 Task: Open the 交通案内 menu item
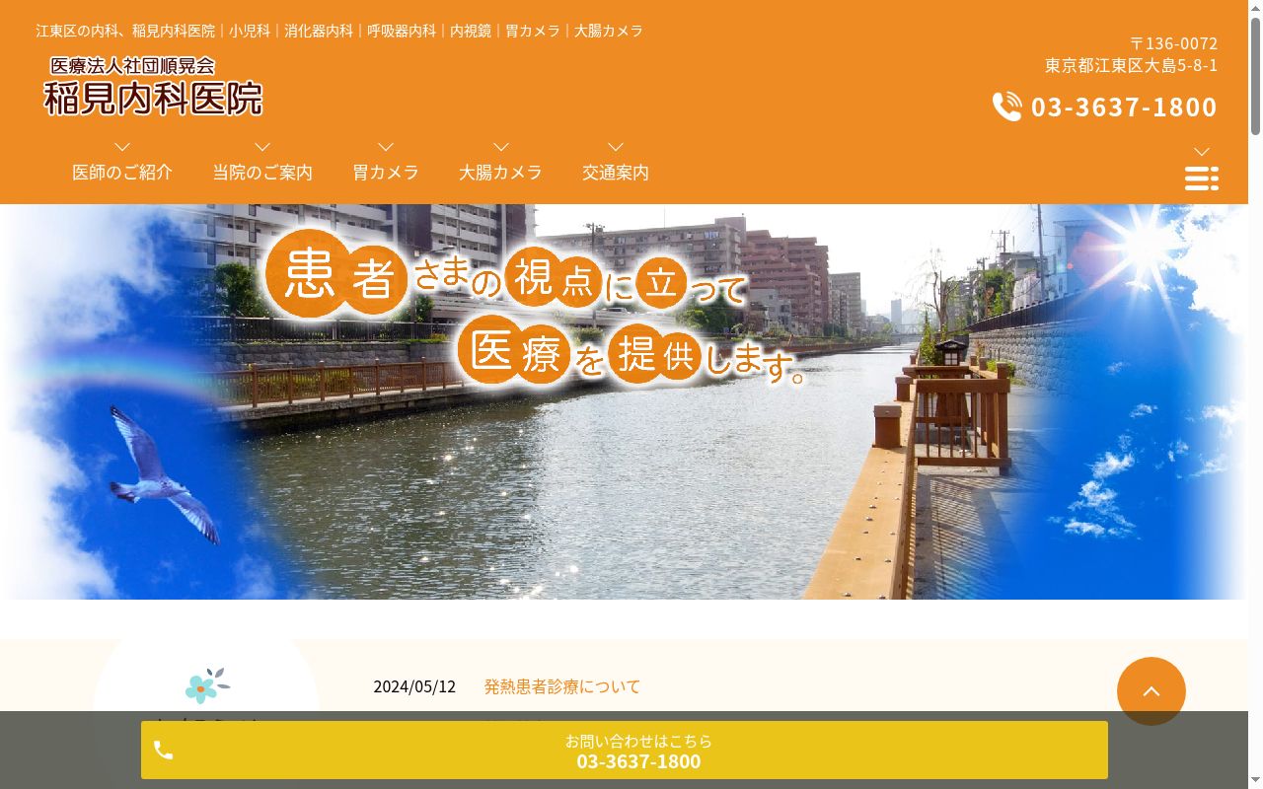pyautogui.click(x=616, y=172)
